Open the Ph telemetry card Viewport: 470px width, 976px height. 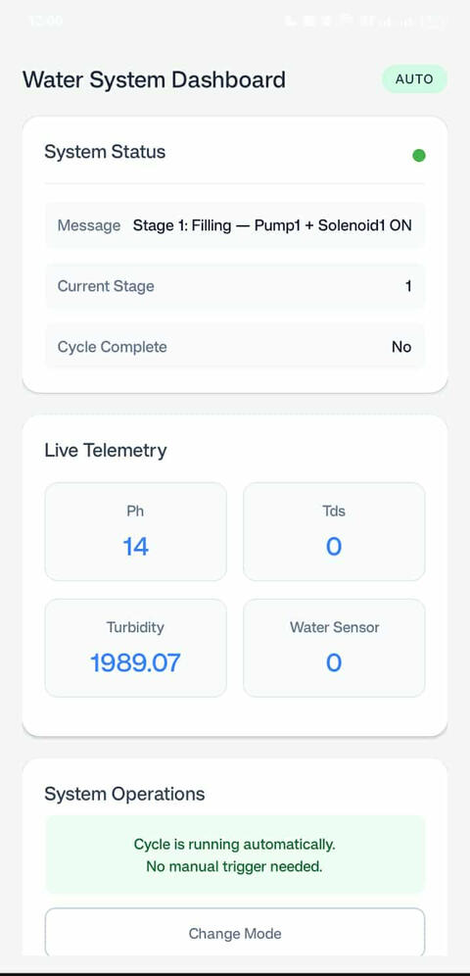135,531
